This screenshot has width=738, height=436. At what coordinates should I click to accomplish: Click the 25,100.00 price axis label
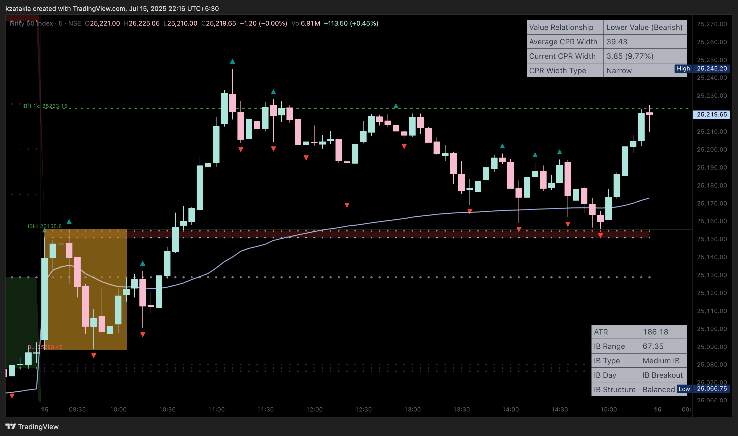click(x=712, y=329)
